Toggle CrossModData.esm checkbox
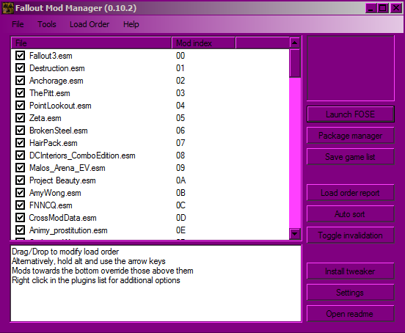 coord(20,218)
